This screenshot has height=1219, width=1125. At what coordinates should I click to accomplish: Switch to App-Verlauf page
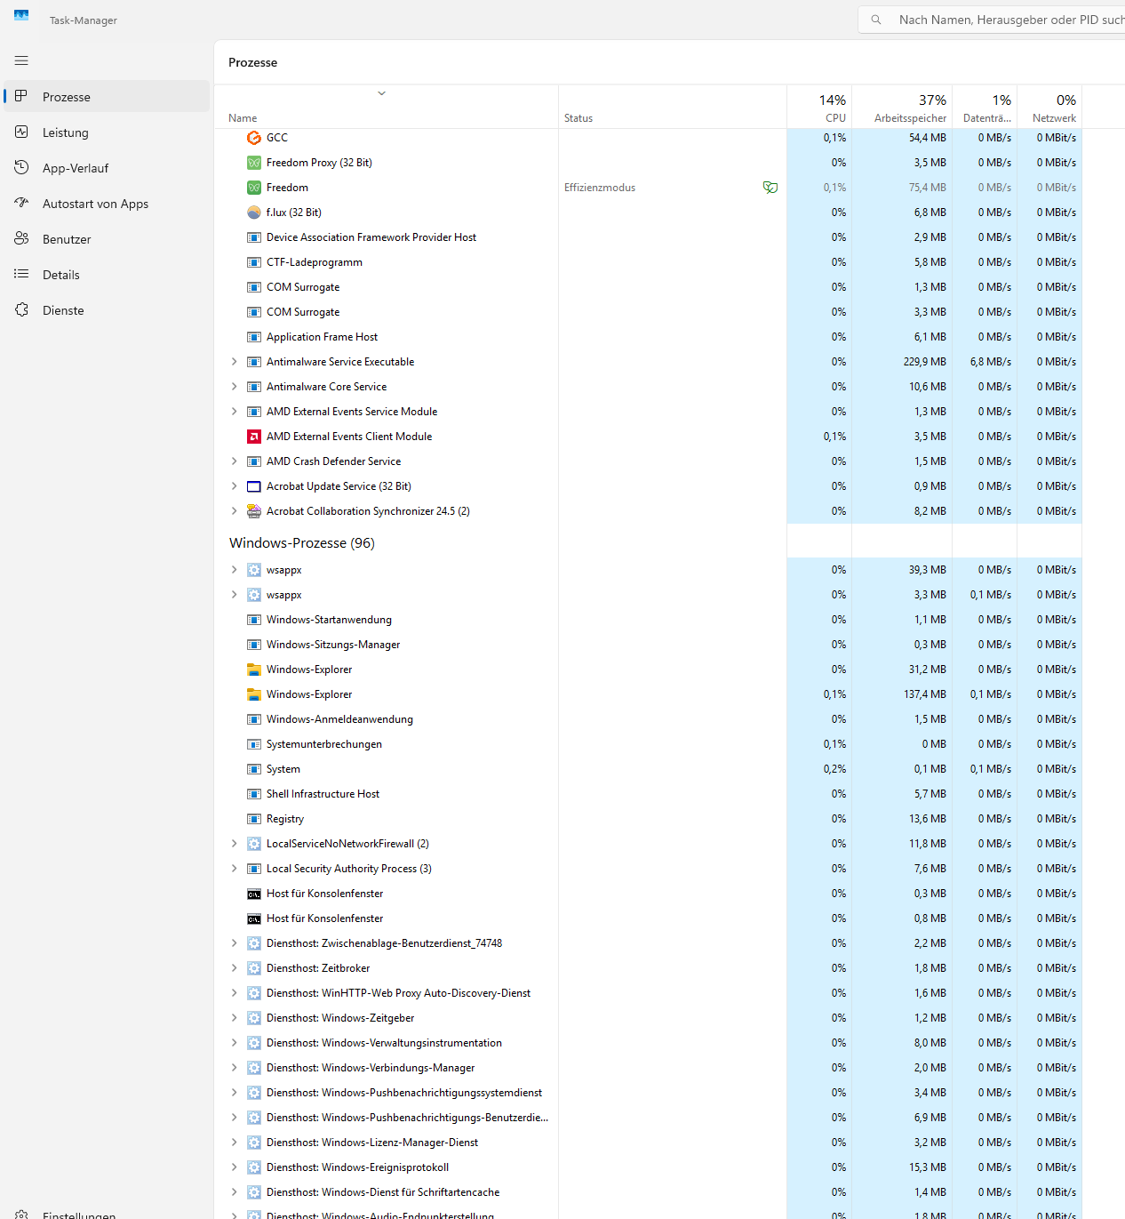coord(107,168)
